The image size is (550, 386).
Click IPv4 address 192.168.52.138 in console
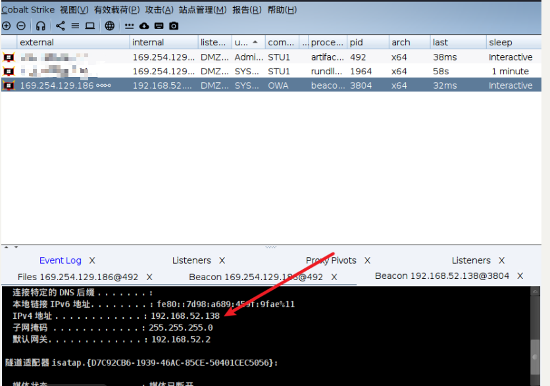186,316
